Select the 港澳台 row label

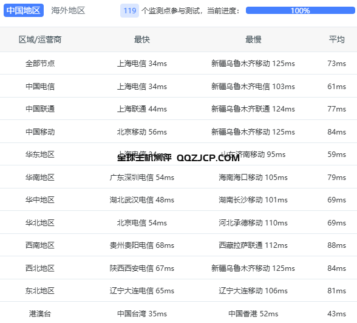point(40,314)
